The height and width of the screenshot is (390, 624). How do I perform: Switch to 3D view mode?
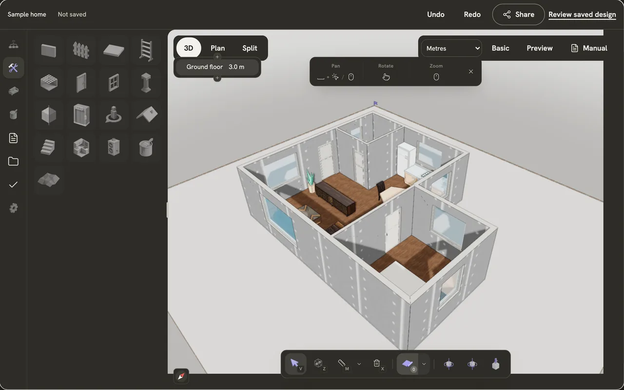[x=189, y=48]
